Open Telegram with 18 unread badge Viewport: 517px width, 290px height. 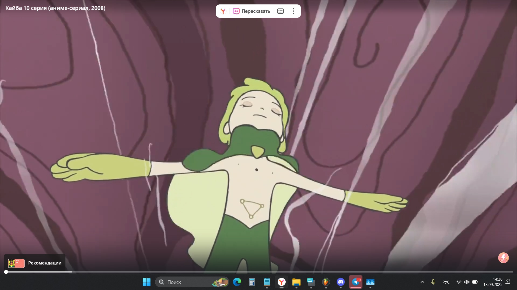[x=356, y=282]
